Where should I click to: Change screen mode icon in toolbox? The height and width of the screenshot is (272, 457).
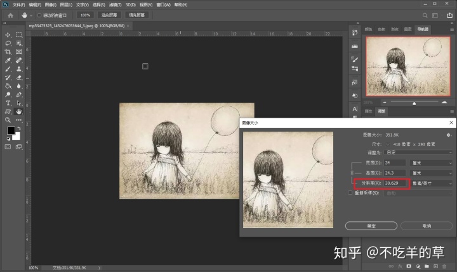(19, 147)
